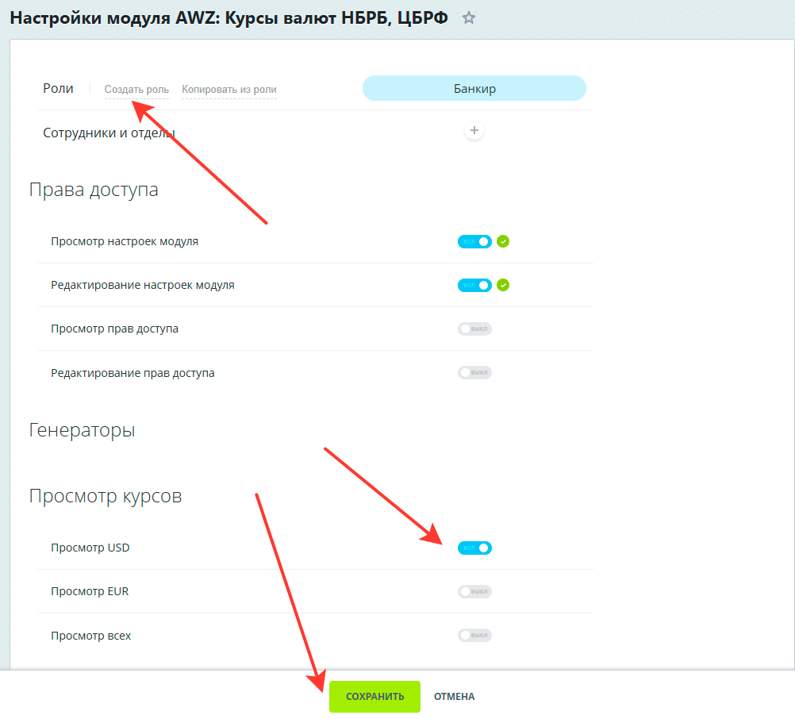Enable the Просмотр EUR switch
The image size is (795, 719).
474,591
